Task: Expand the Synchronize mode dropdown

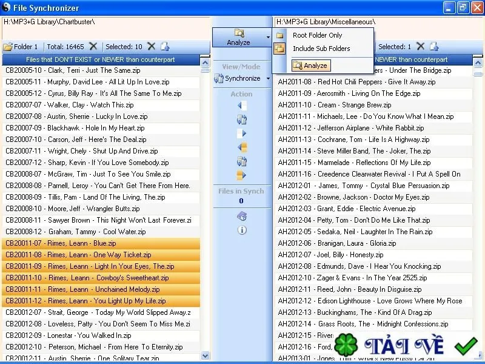Action: click(268, 79)
